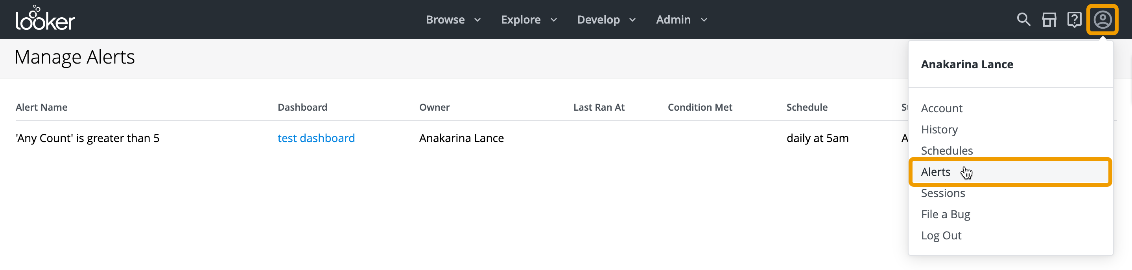Click the Help question mark icon
This screenshot has height=270, width=1132.
[x=1074, y=19]
